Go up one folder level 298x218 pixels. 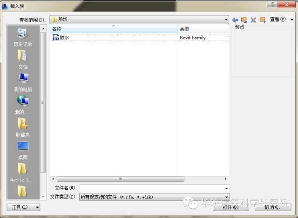pyautogui.click(x=244, y=20)
